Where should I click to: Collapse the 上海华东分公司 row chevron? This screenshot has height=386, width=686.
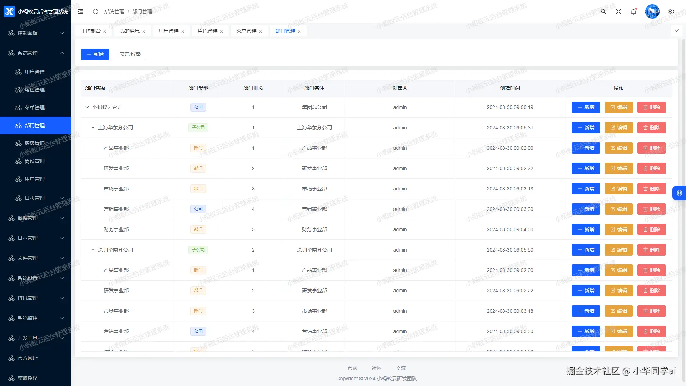(93, 128)
